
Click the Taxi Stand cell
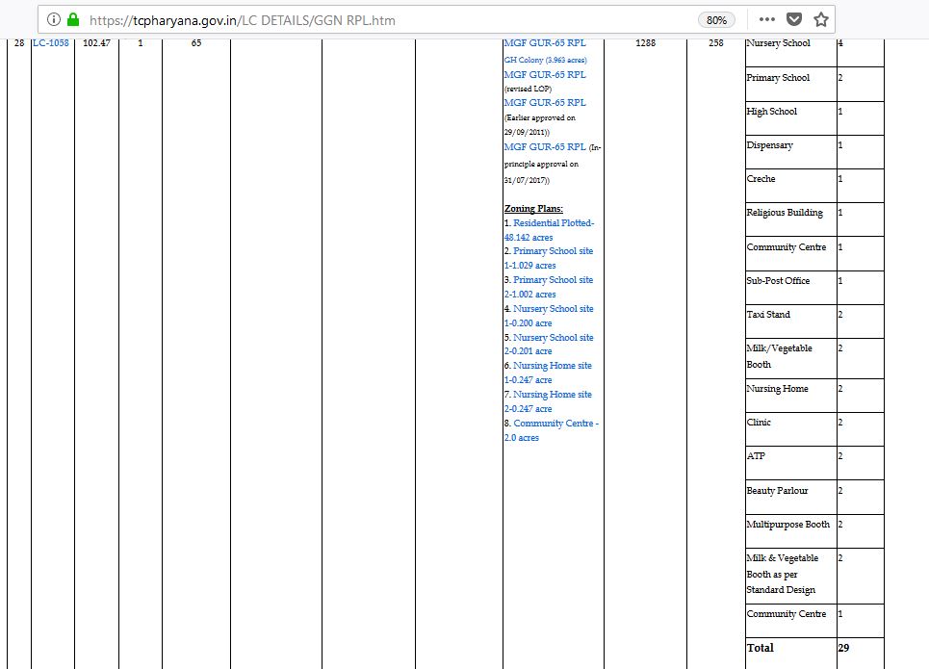(790, 322)
